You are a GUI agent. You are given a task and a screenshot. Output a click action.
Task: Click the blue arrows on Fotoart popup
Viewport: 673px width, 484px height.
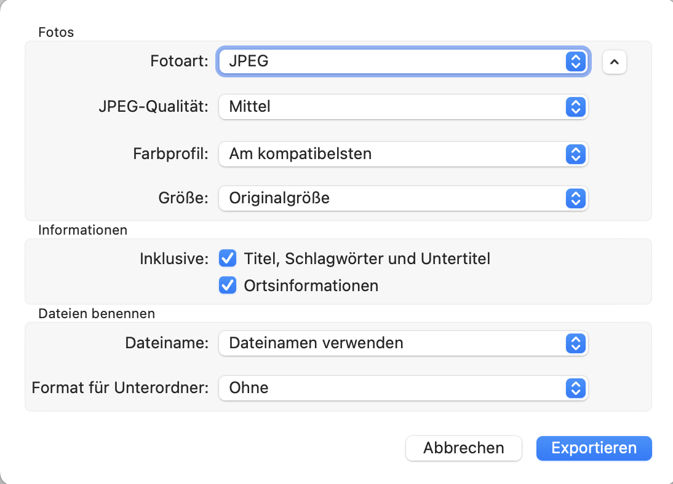(x=575, y=61)
